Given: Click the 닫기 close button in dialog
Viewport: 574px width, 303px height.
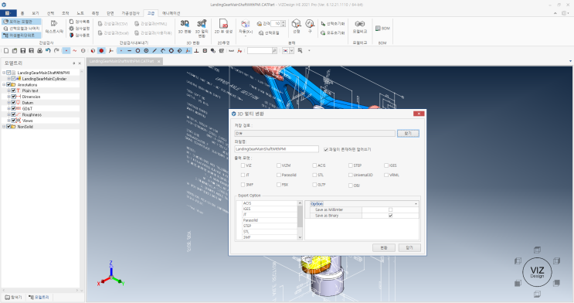Looking at the screenshot, I should point(409,247).
